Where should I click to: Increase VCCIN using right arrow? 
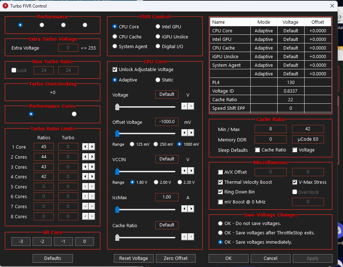tap(191, 171)
